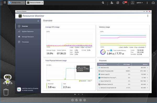Click the Notification Center process icon
The height and width of the screenshot is (103, 157).
click(99, 84)
